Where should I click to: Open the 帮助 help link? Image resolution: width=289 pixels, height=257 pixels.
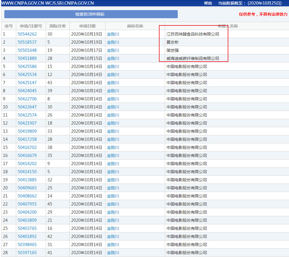click(208, 3)
